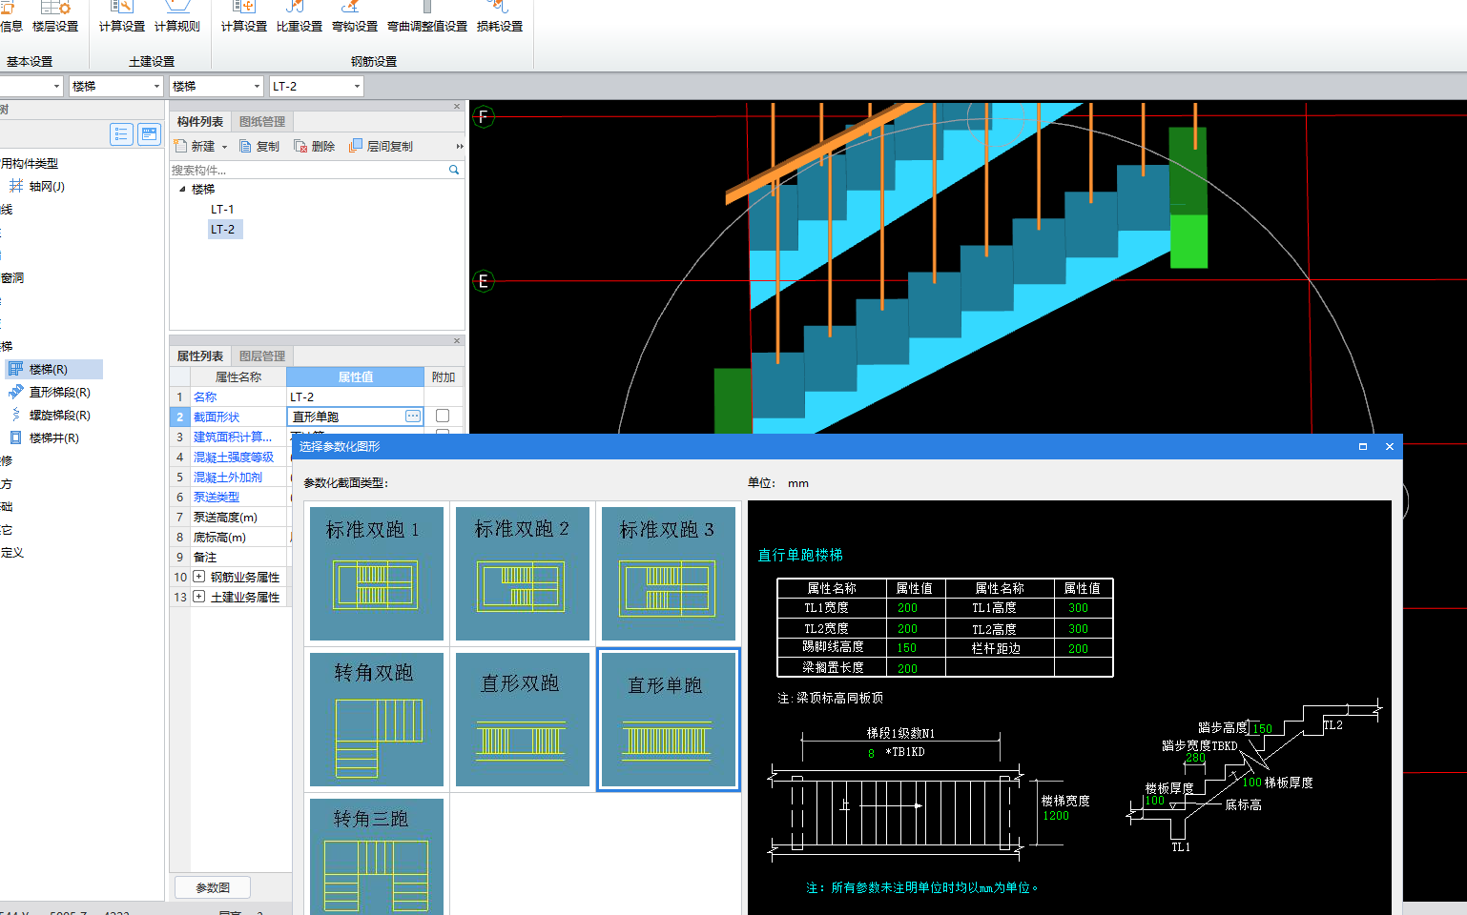
Task: Edit 踏步宽度 value 280 in diagram
Action: pos(1195,758)
